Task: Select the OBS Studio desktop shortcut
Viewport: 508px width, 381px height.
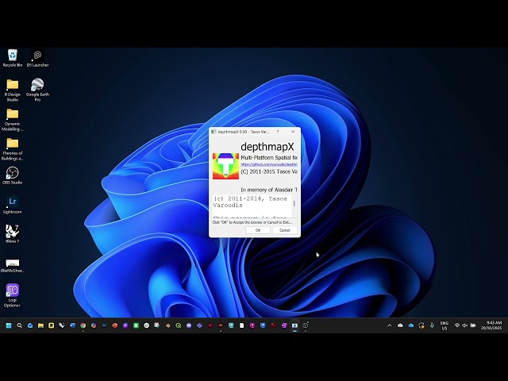Action: pyautogui.click(x=13, y=175)
